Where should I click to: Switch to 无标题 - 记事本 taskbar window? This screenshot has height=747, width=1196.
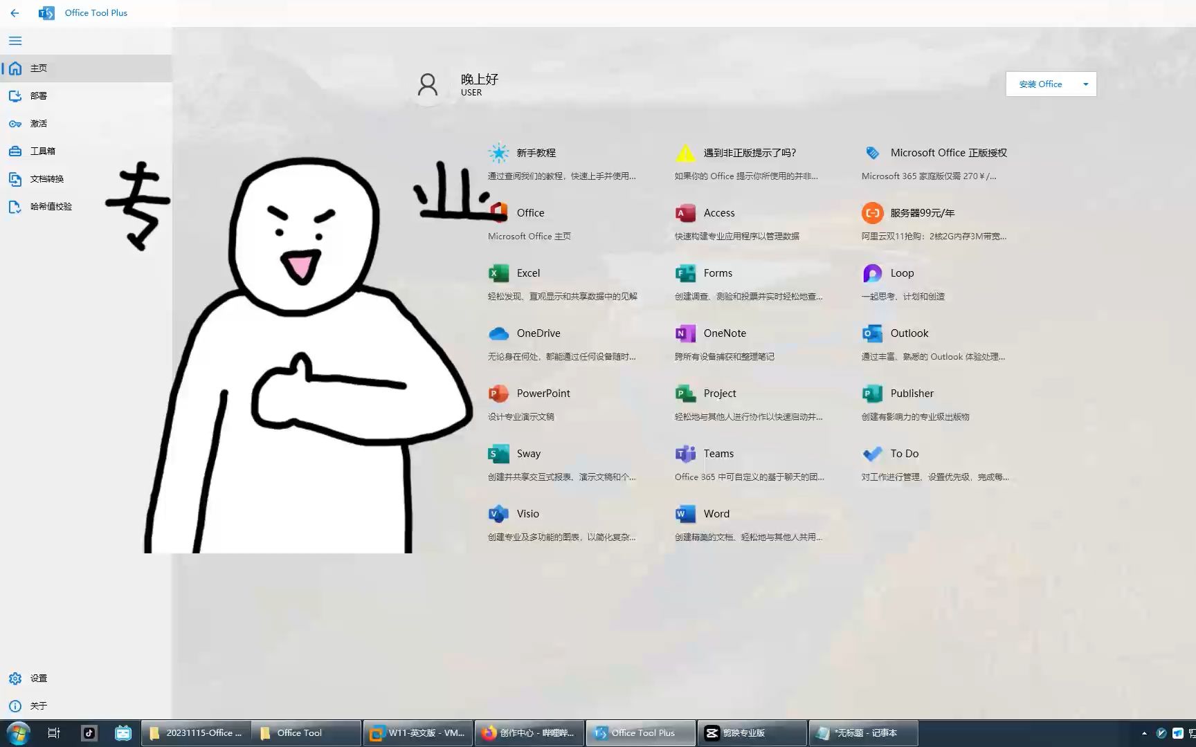864,733
